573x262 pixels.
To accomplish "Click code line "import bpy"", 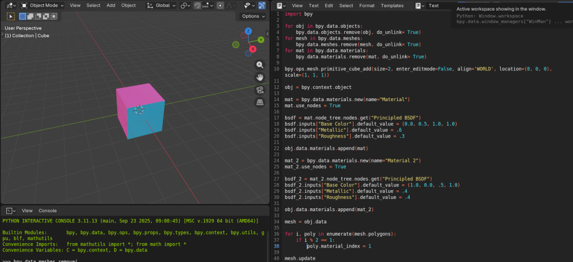I will tap(299, 14).
